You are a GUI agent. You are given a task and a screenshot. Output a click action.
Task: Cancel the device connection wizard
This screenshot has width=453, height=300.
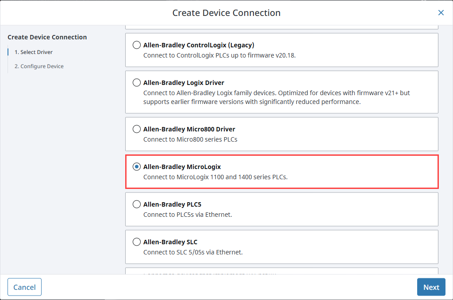(25, 287)
